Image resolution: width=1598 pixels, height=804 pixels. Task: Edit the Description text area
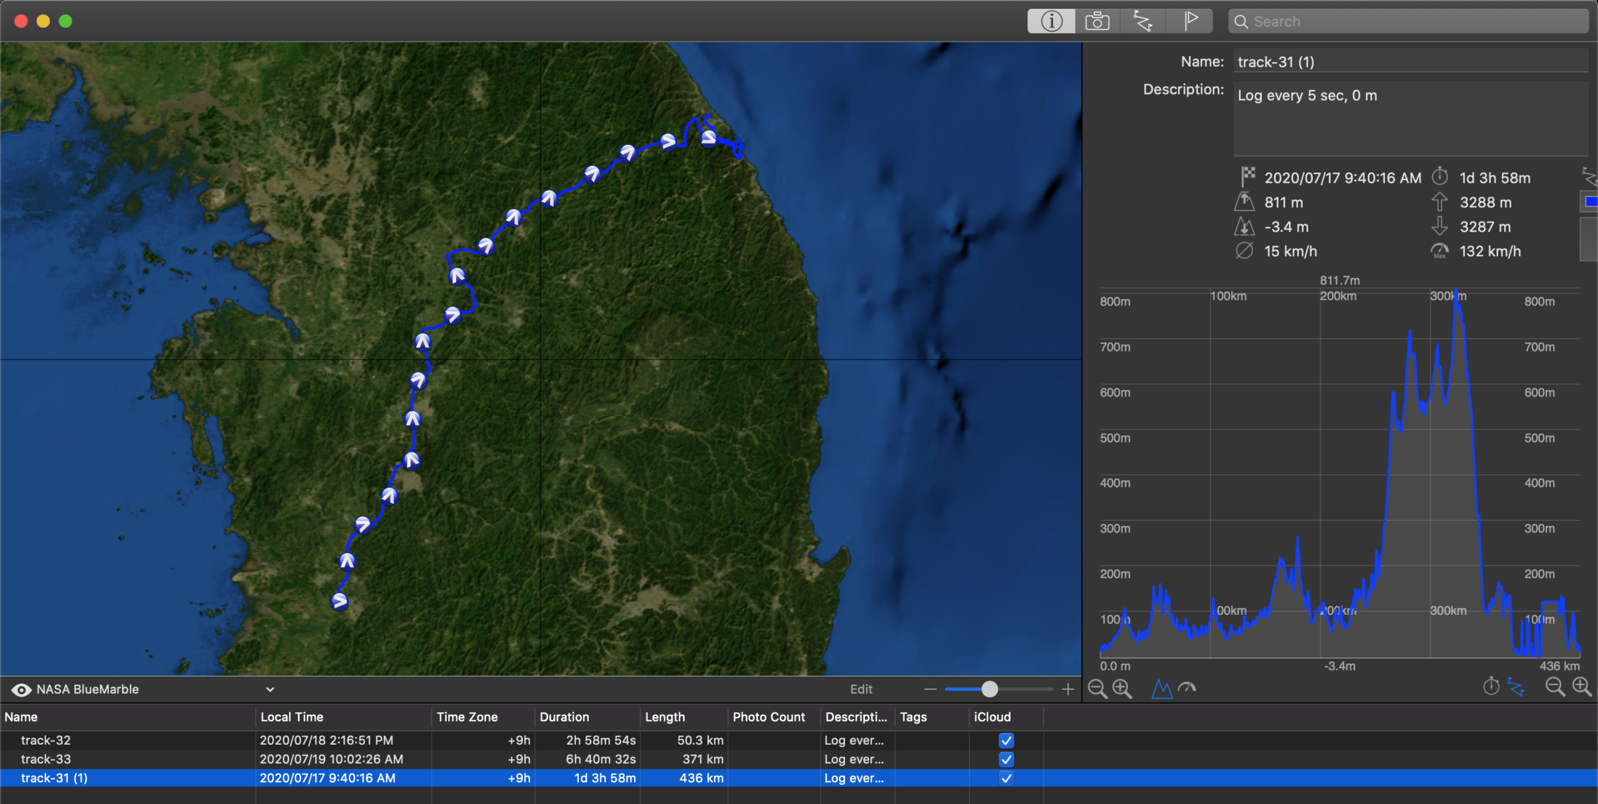tap(1411, 119)
